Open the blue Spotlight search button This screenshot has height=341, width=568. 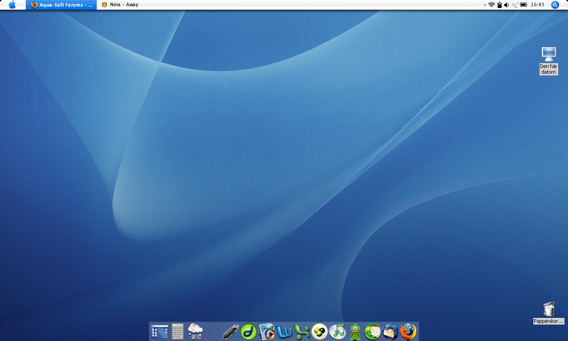point(555,5)
